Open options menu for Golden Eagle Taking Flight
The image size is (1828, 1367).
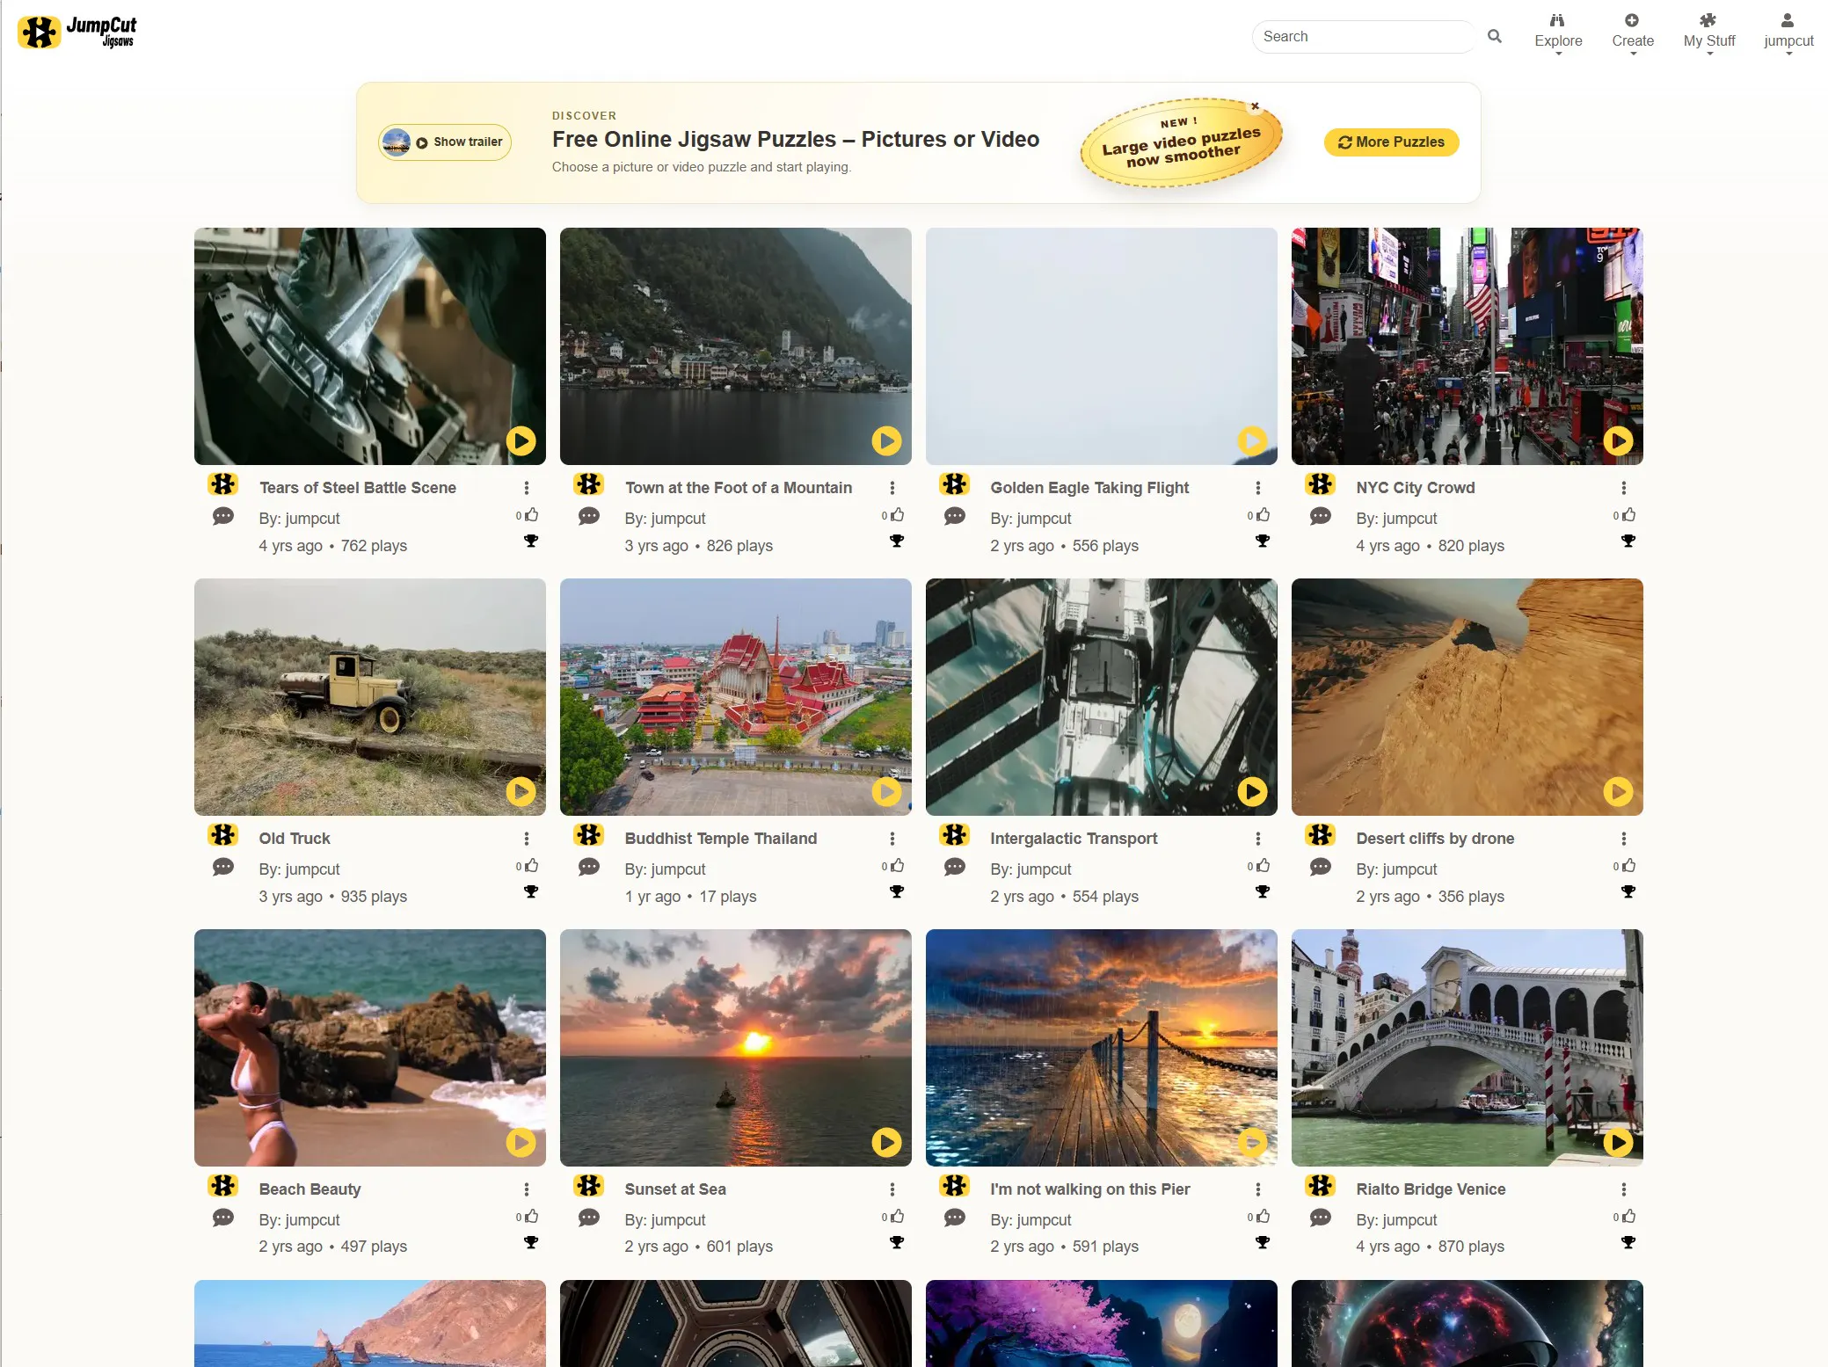tap(1257, 488)
